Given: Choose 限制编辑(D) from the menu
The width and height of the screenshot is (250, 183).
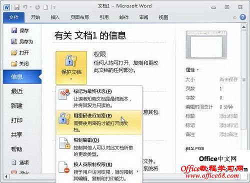Looking at the screenshot, I should (99, 147).
